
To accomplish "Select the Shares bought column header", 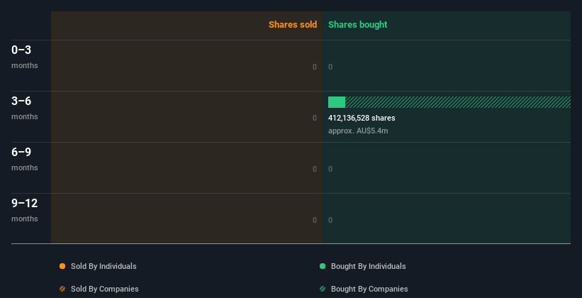I will [x=358, y=25].
